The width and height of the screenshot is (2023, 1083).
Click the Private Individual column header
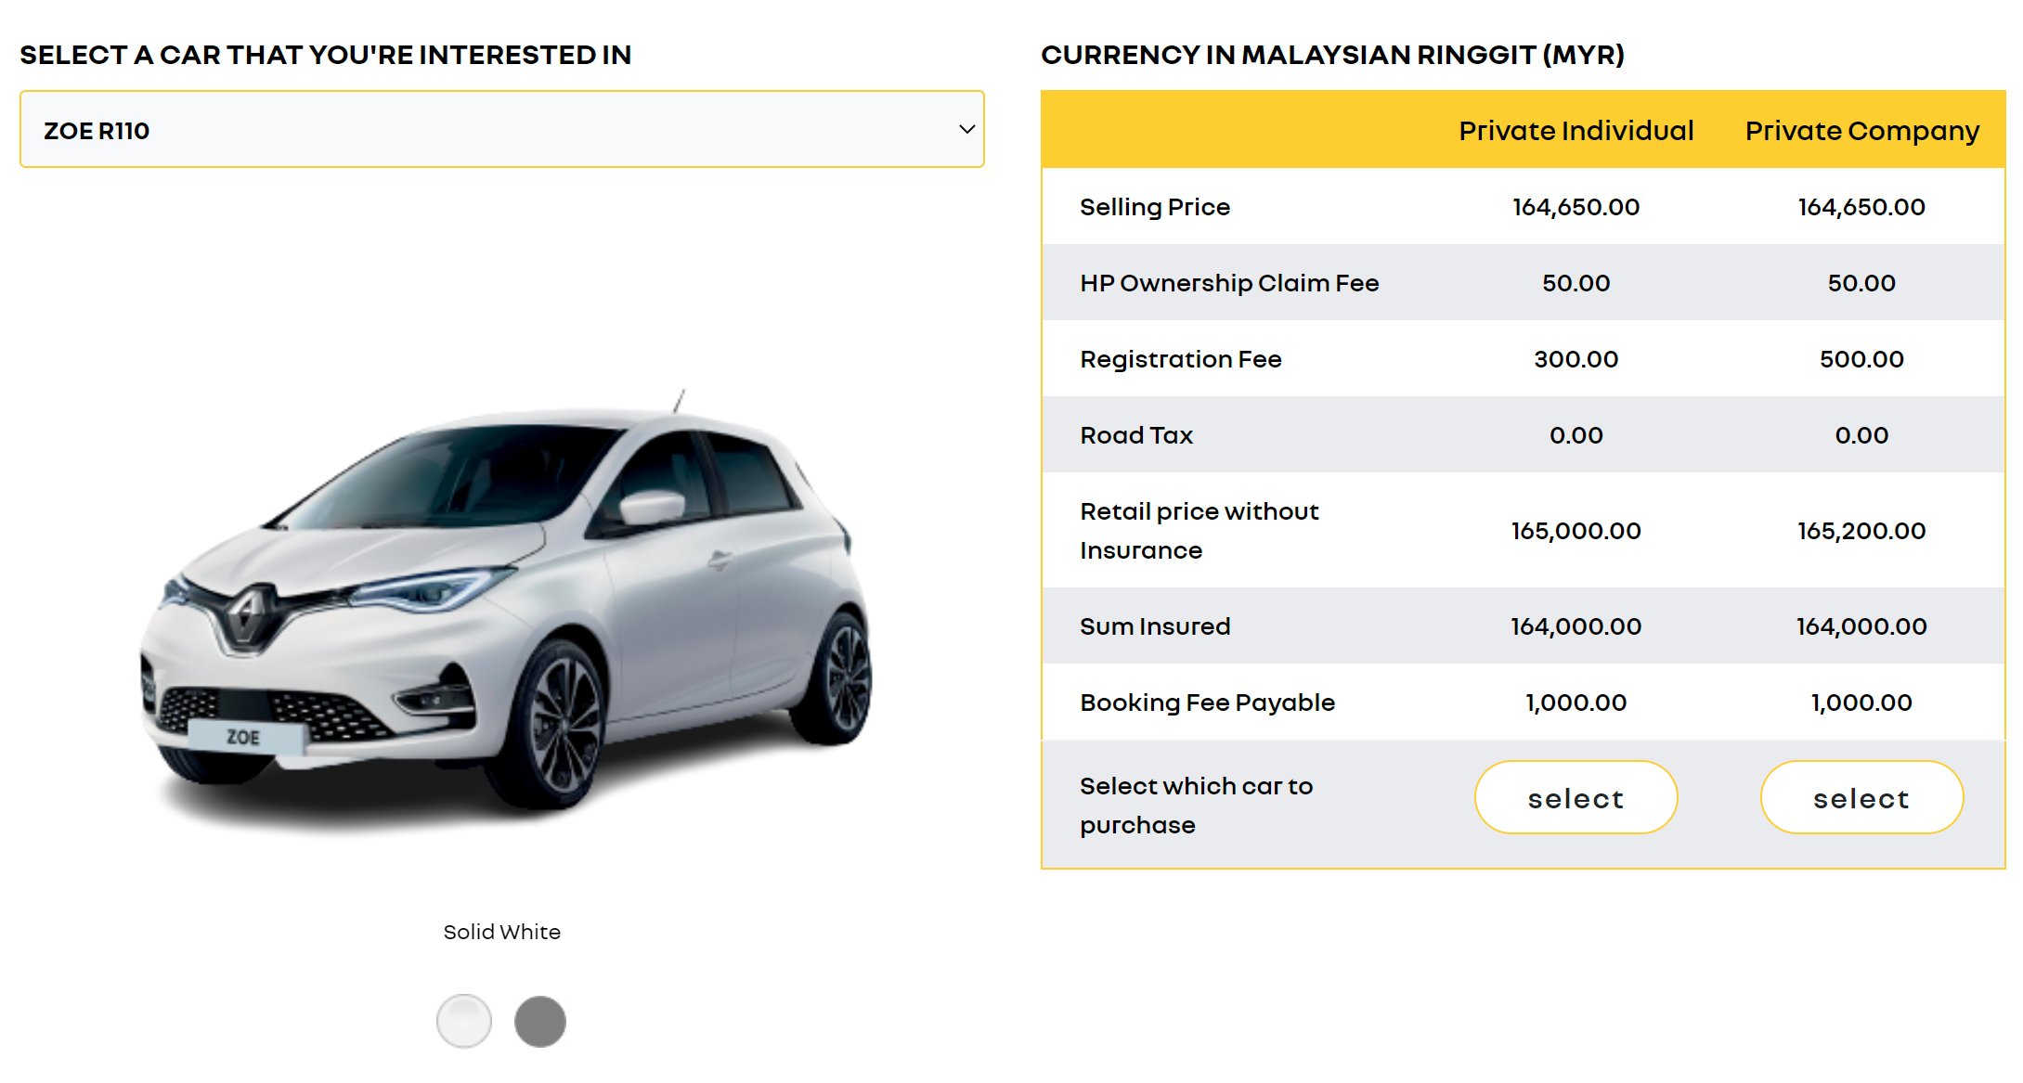point(1576,131)
